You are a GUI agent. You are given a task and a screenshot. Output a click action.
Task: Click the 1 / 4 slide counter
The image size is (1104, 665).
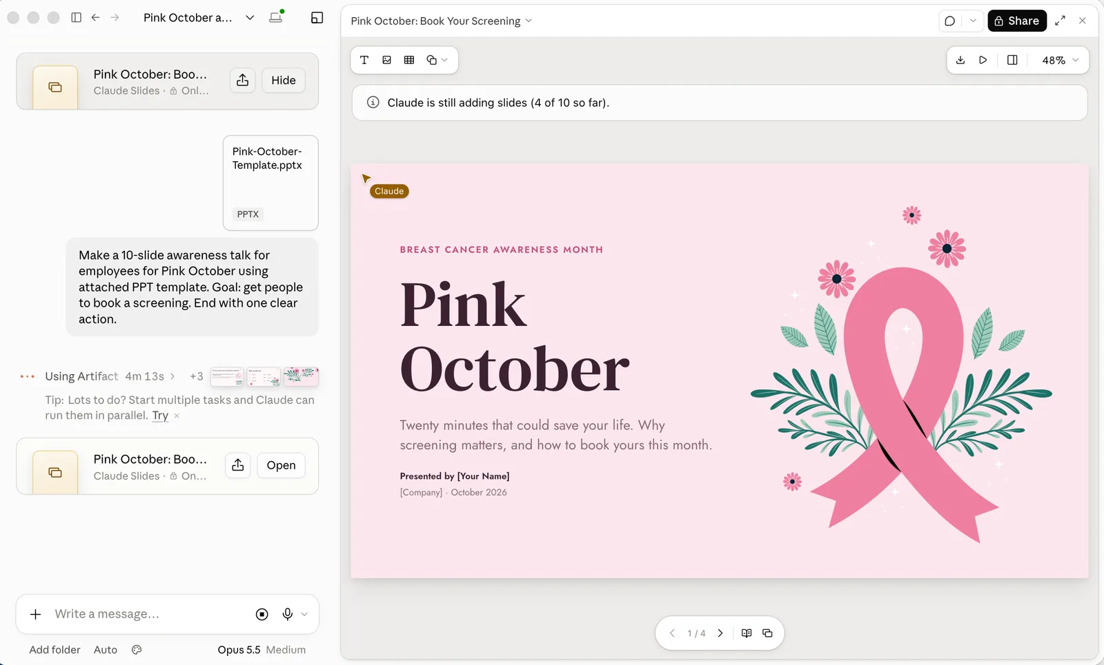coord(696,633)
